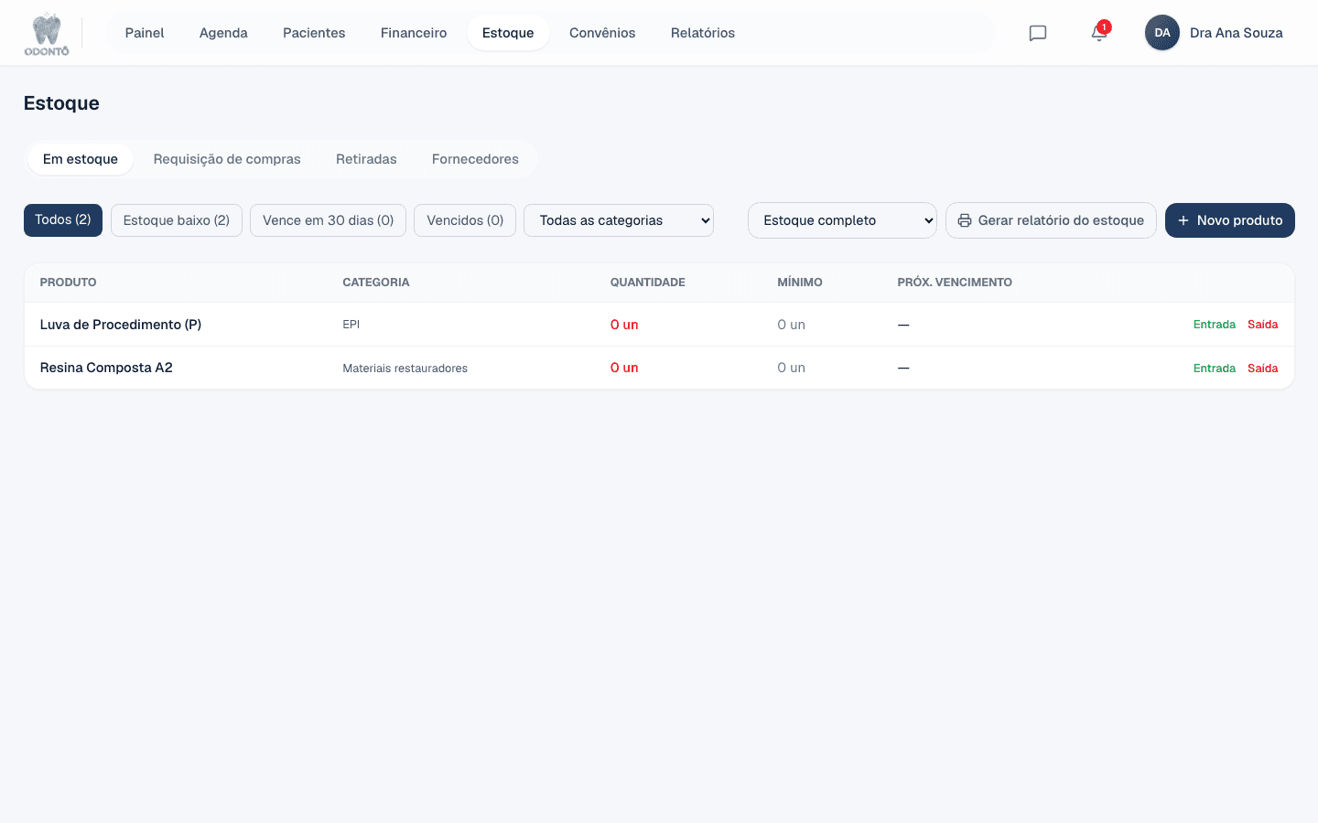Click Saída for Resina Composta A2
Image resolution: width=1318 pixels, height=823 pixels.
click(x=1263, y=369)
